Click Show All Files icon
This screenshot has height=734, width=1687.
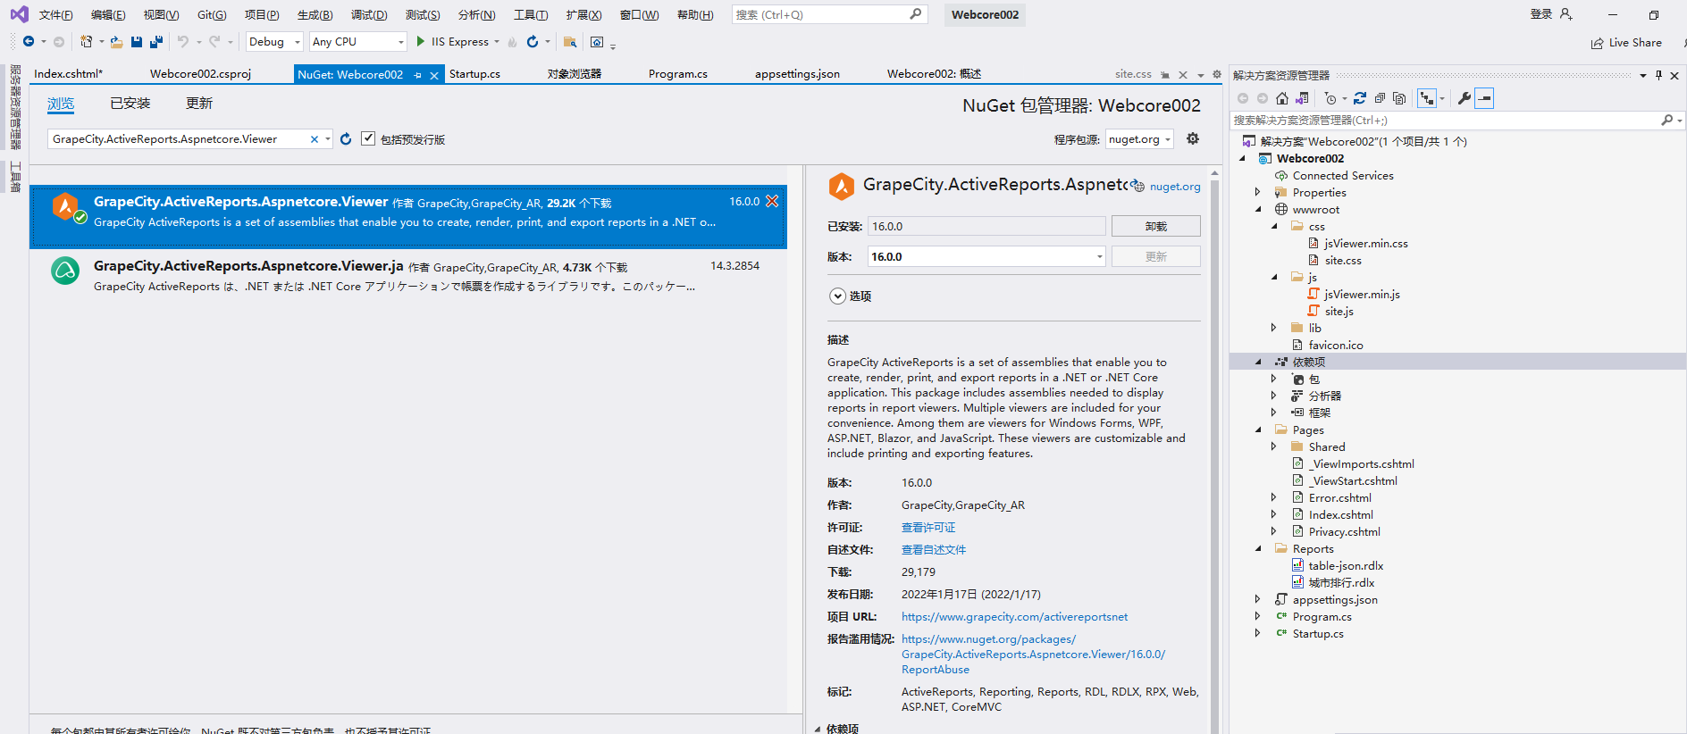[x=1399, y=98]
